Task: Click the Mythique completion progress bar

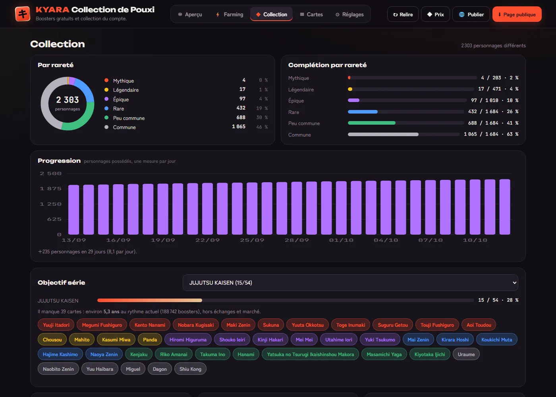Action: pos(412,78)
